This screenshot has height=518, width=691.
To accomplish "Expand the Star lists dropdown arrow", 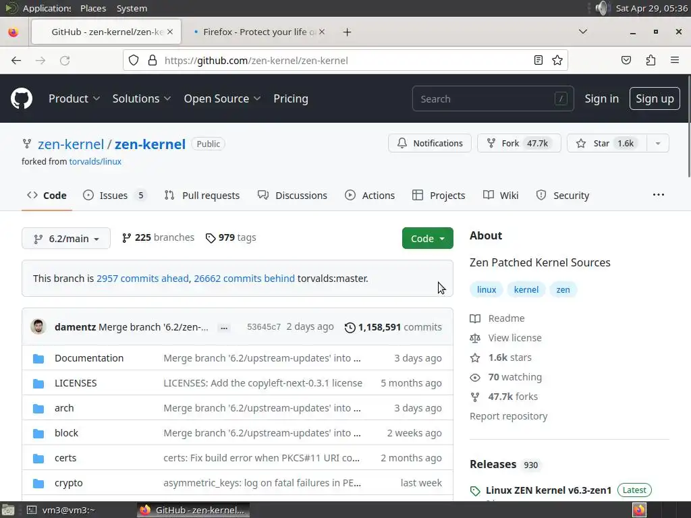I will tap(657, 143).
